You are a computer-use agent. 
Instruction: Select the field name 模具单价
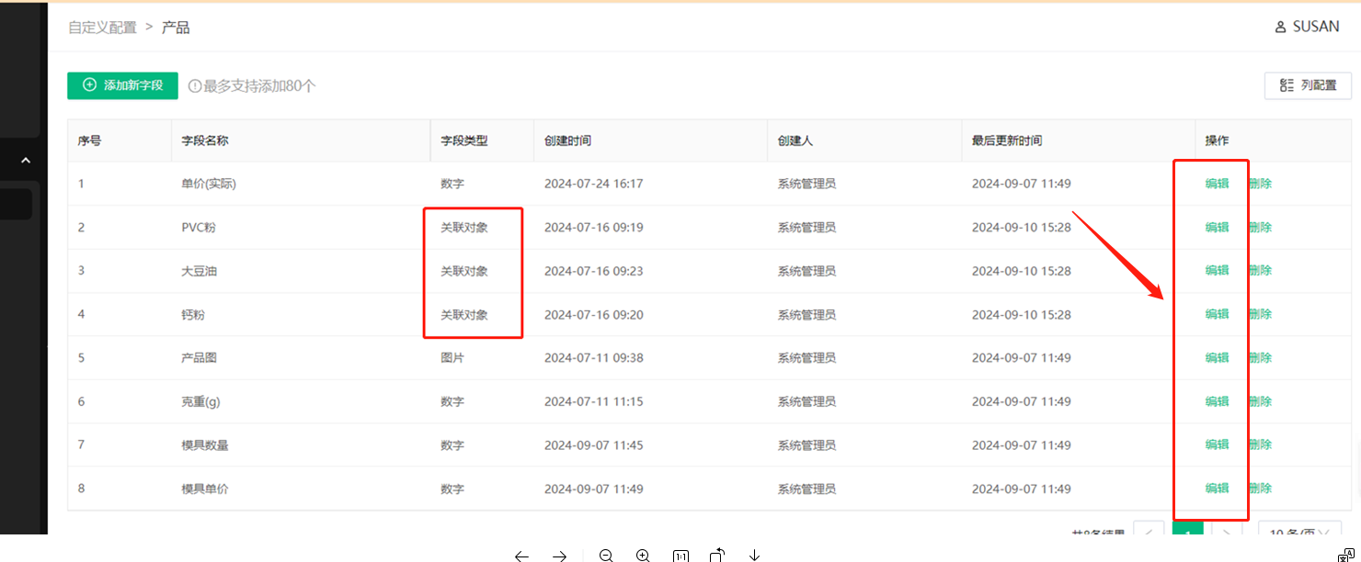tap(205, 489)
